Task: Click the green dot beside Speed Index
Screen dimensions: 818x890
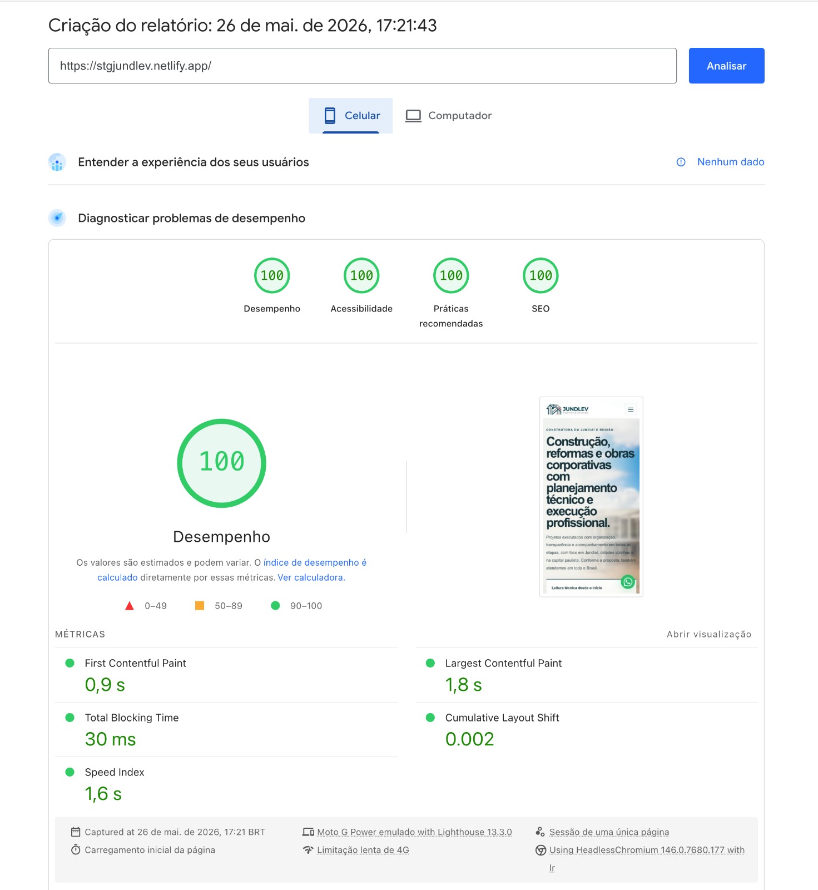Action: point(70,772)
